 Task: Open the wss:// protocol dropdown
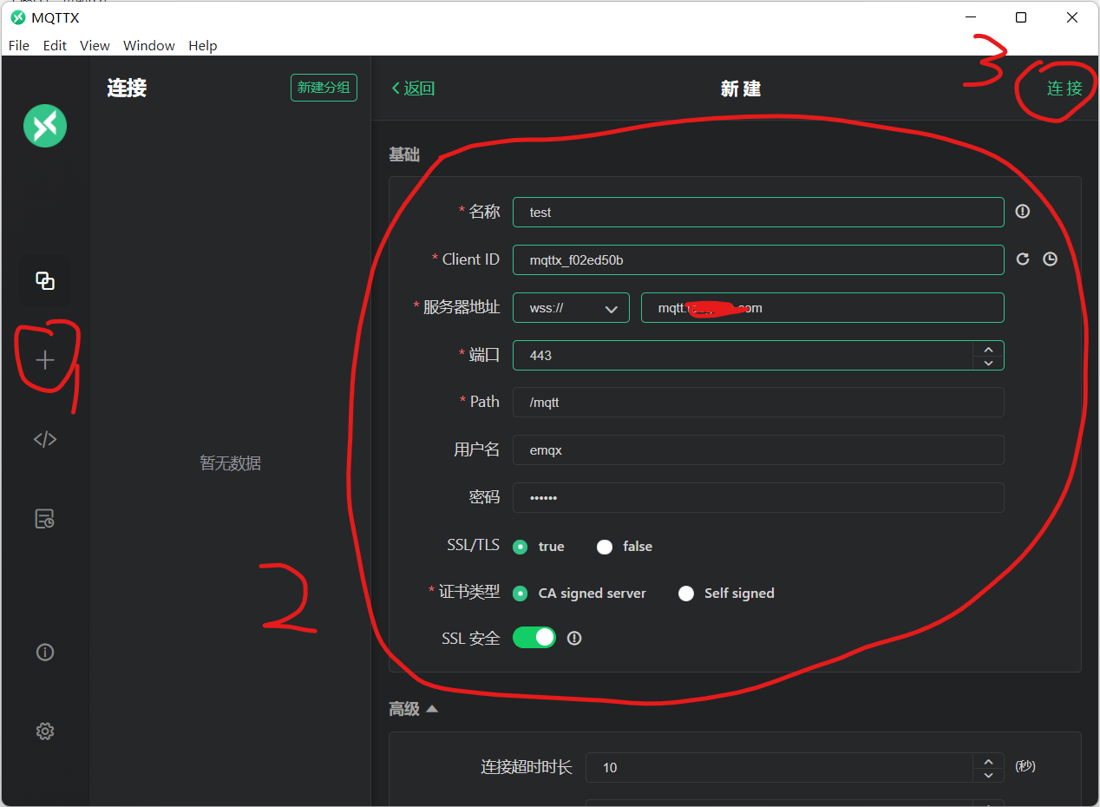click(571, 308)
